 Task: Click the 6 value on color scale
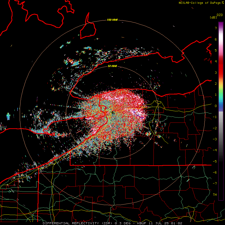pyautogui.click(x=216, y=39)
